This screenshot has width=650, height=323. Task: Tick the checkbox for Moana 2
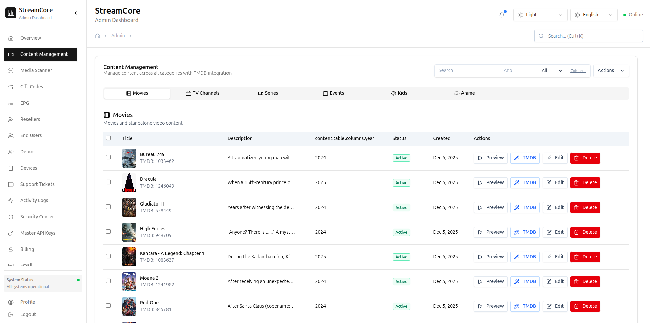109,281
